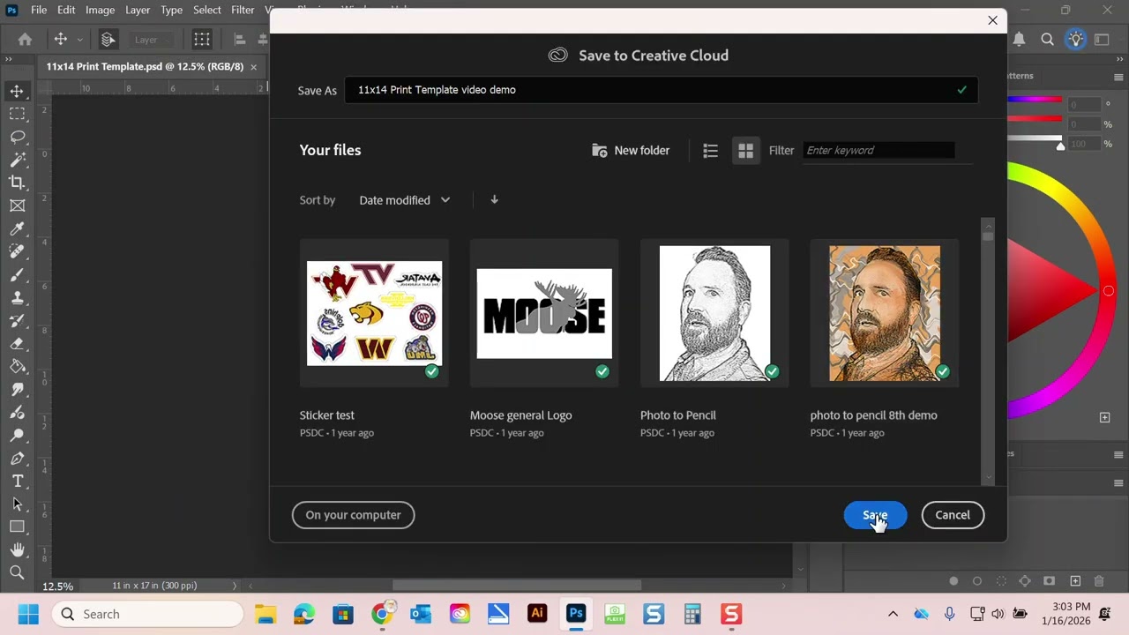Screen dimensions: 1129x635
Task: Open the Layer menu
Action: [137, 10]
